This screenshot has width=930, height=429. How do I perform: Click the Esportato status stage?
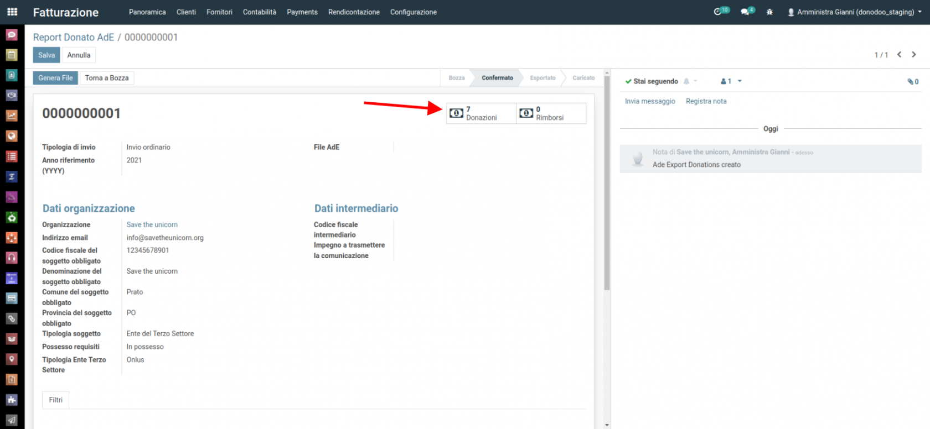(x=542, y=78)
